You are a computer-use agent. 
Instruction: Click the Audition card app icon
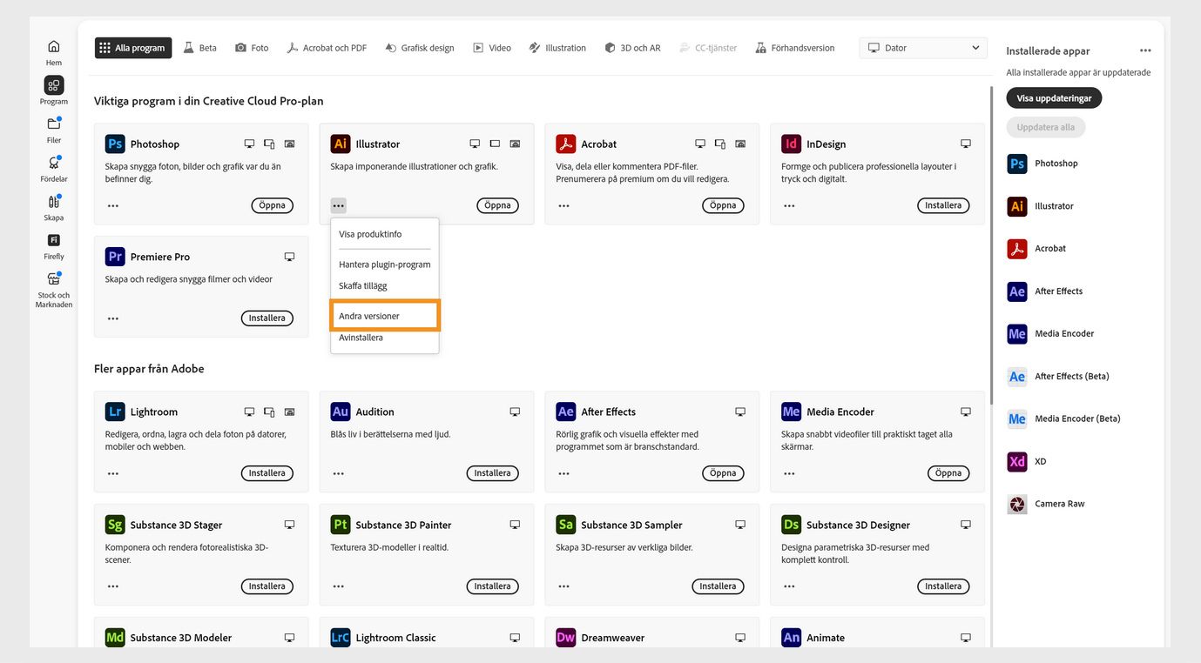click(x=341, y=412)
